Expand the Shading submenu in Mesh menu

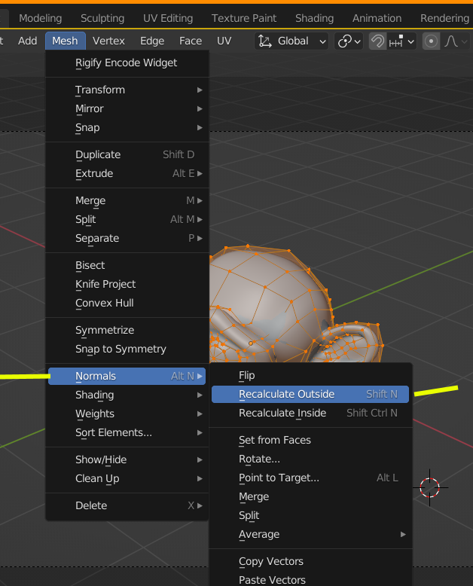point(127,395)
